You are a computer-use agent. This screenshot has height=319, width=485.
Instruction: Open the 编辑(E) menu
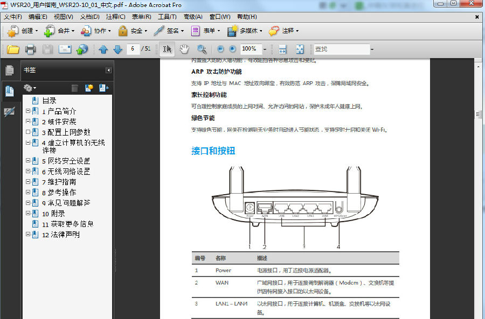(x=38, y=17)
